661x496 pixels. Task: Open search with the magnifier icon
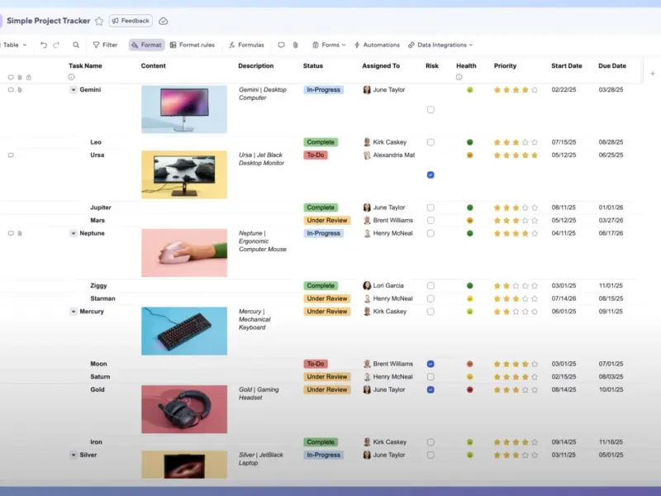click(x=76, y=45)
